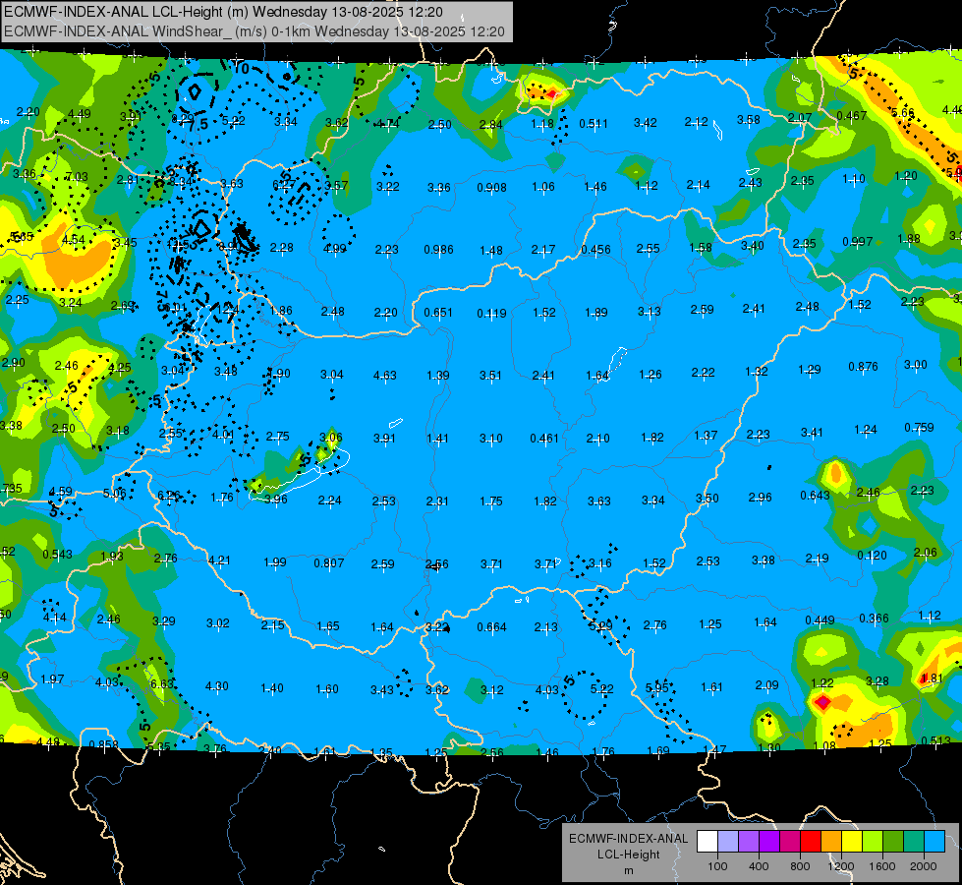Click the wind shear value 0.759
962x885 pixels.
pos(919,427)
